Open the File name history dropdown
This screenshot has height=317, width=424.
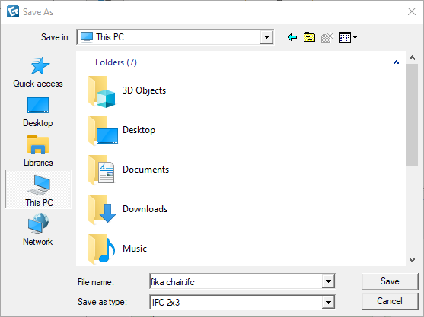(x=328, y=281)
